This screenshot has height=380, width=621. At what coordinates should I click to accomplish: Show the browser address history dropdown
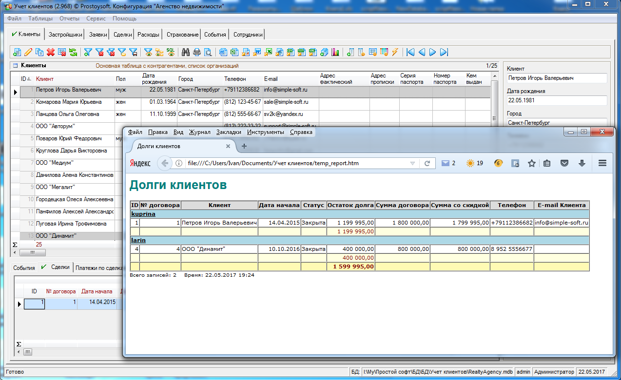(413, 163)
